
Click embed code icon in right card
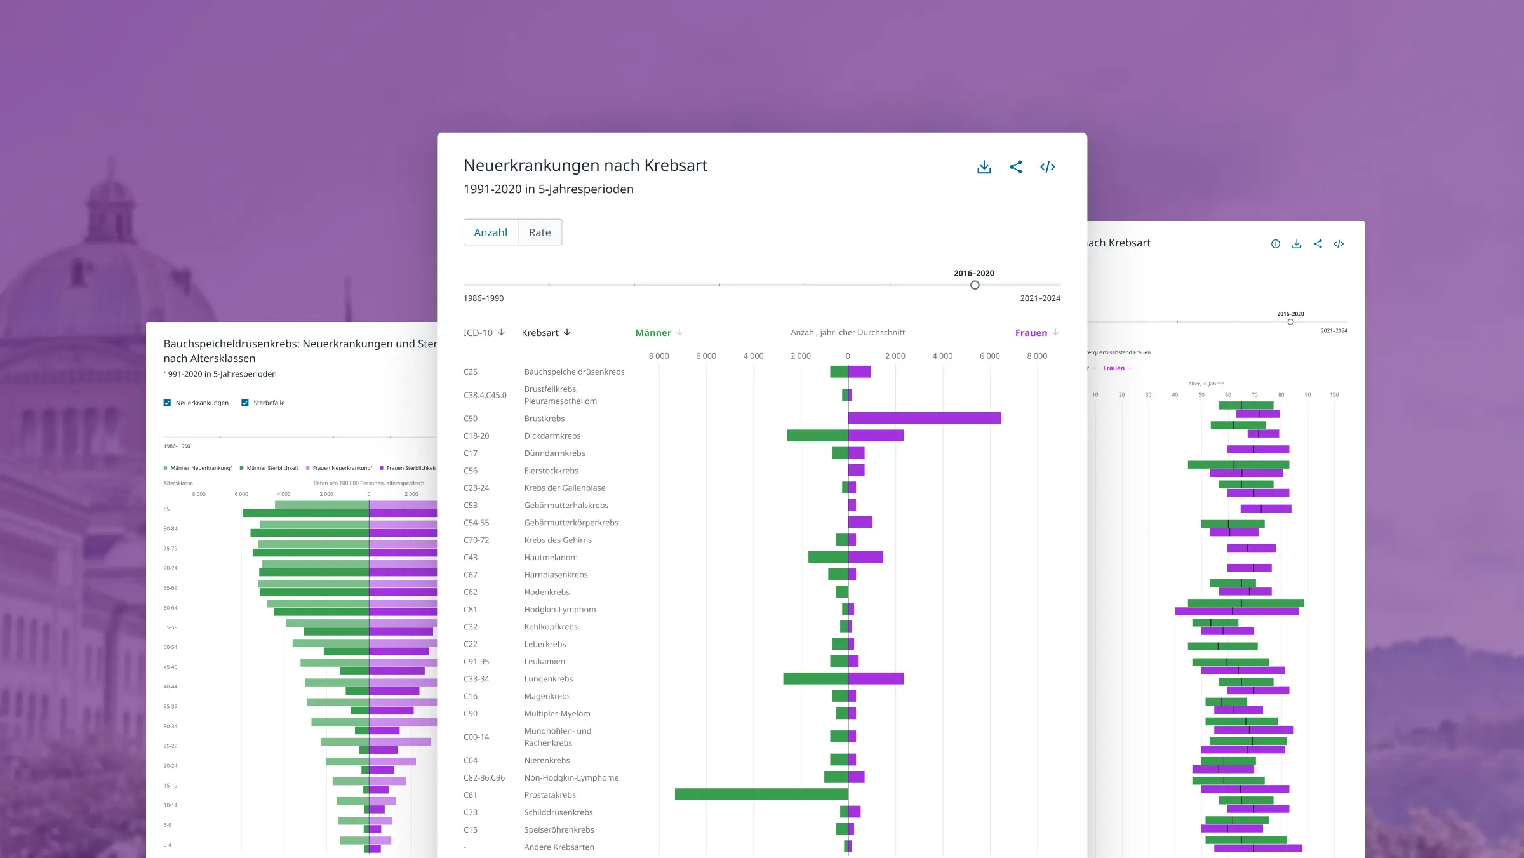pos(1339,244)
